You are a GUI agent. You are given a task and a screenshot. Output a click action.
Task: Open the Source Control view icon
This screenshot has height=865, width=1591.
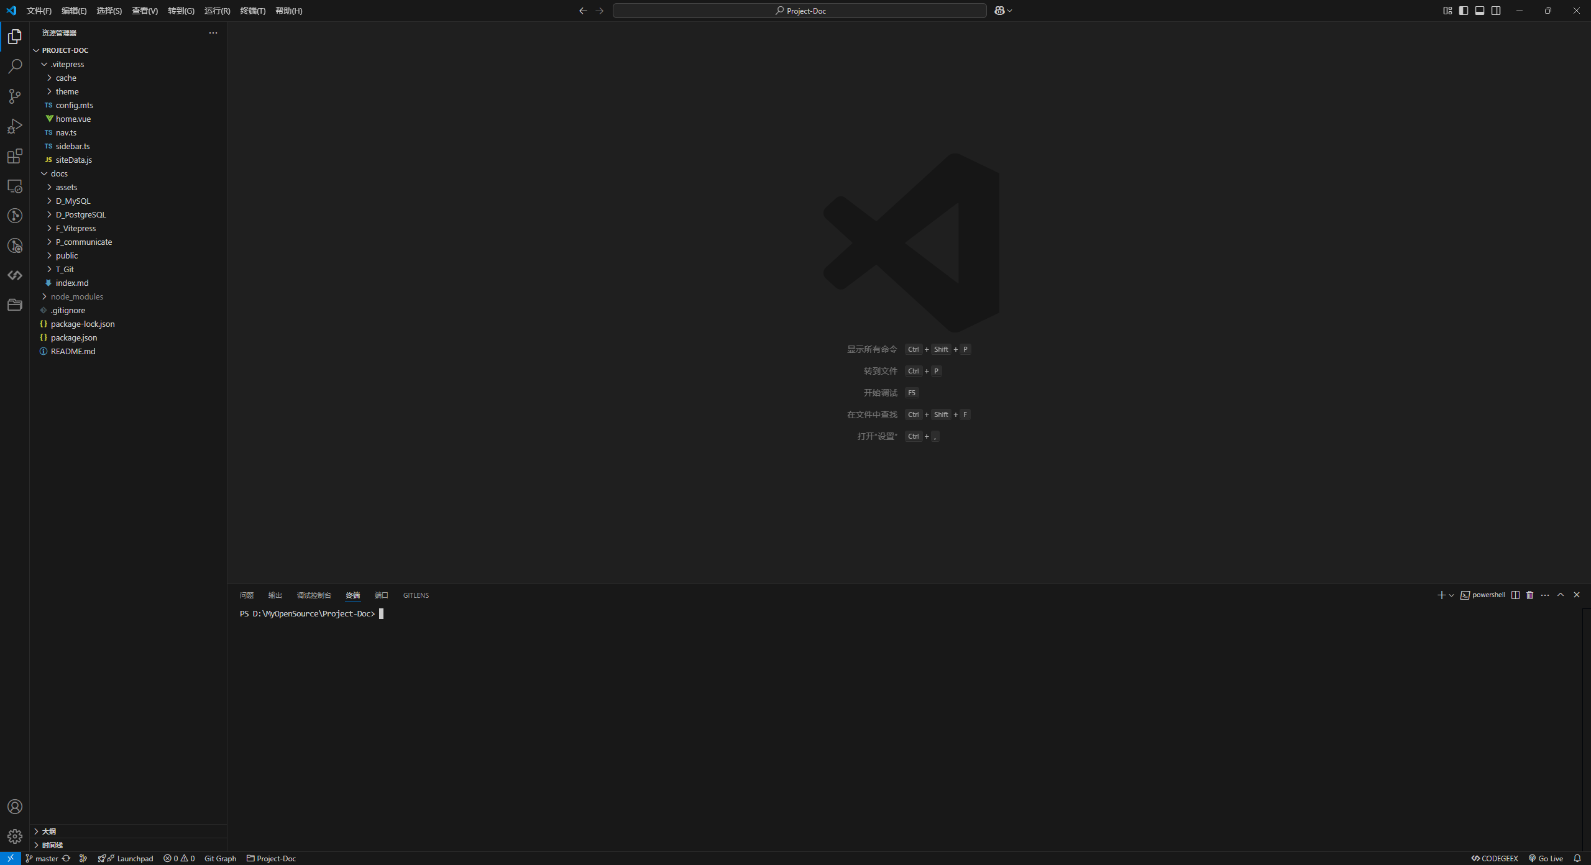click(x=15, y=96)
